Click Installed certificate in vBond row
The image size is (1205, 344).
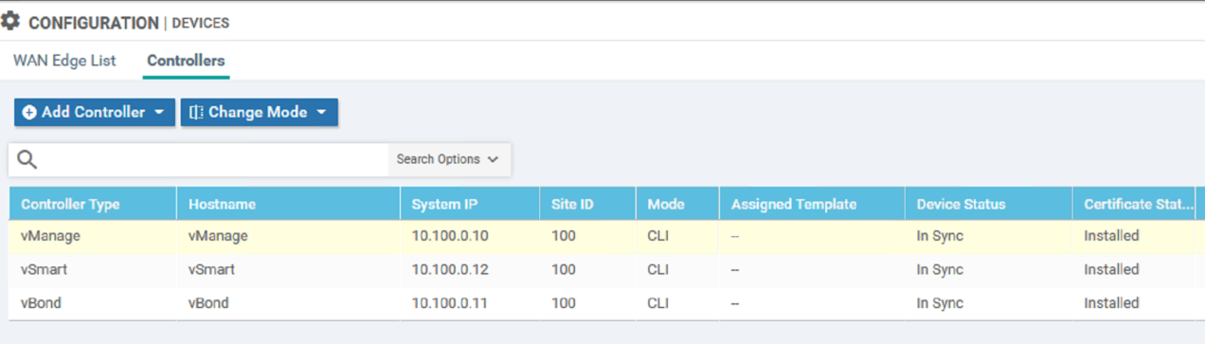1111,304
